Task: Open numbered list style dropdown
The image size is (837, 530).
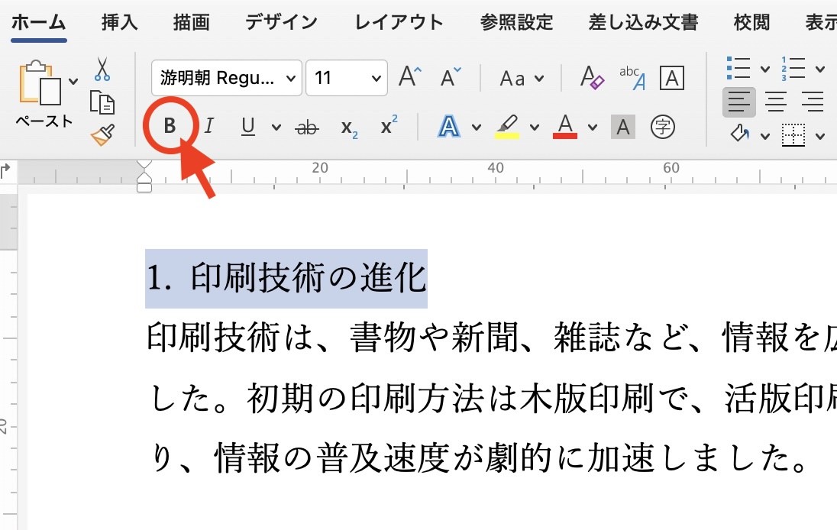Action: coord(820,69)
